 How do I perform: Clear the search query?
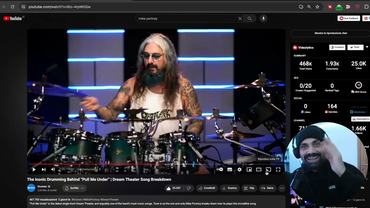[240, 18]
